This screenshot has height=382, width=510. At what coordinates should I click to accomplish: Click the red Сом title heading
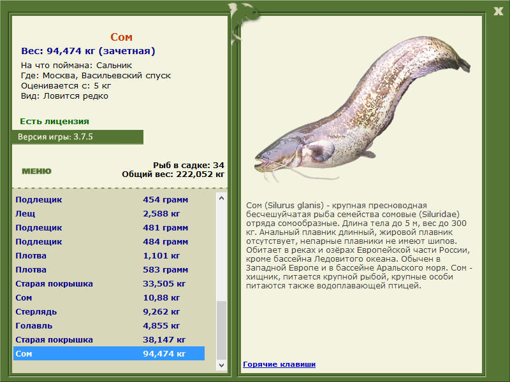(121, 37)
